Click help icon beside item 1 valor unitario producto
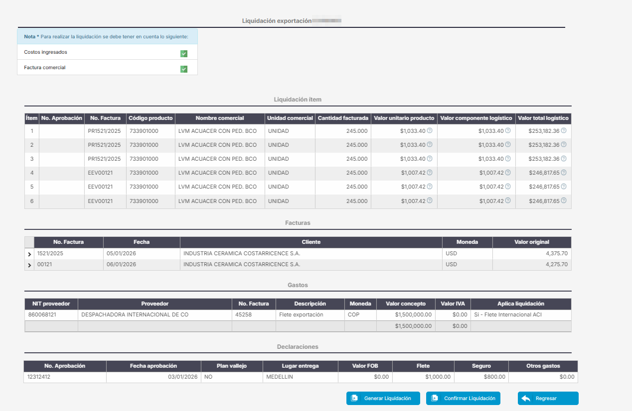 point(430,131)
